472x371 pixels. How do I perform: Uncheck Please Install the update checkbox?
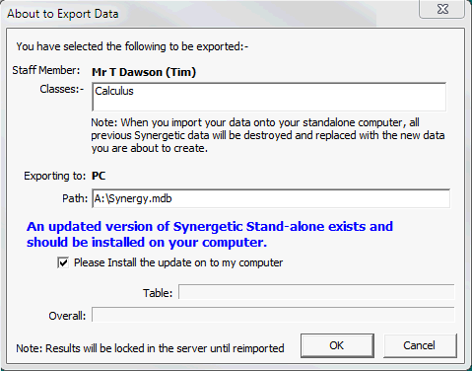[63, 262]
